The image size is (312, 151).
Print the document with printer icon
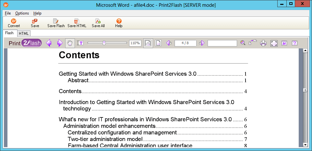tap(263, 43)
